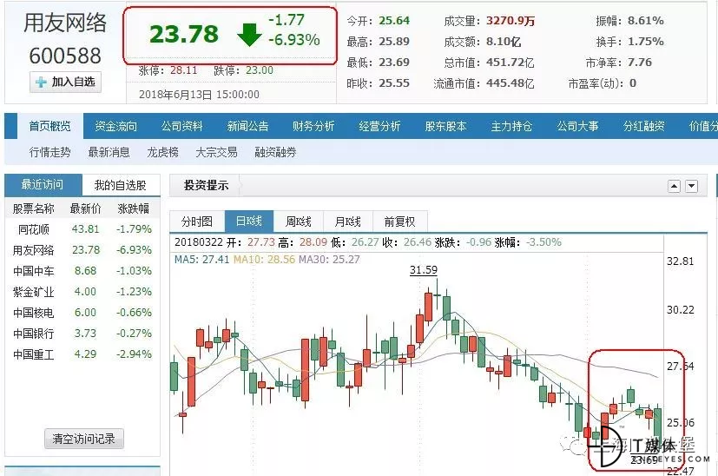Click the down arrow in 投资提示 panel

tap(691, 186)
